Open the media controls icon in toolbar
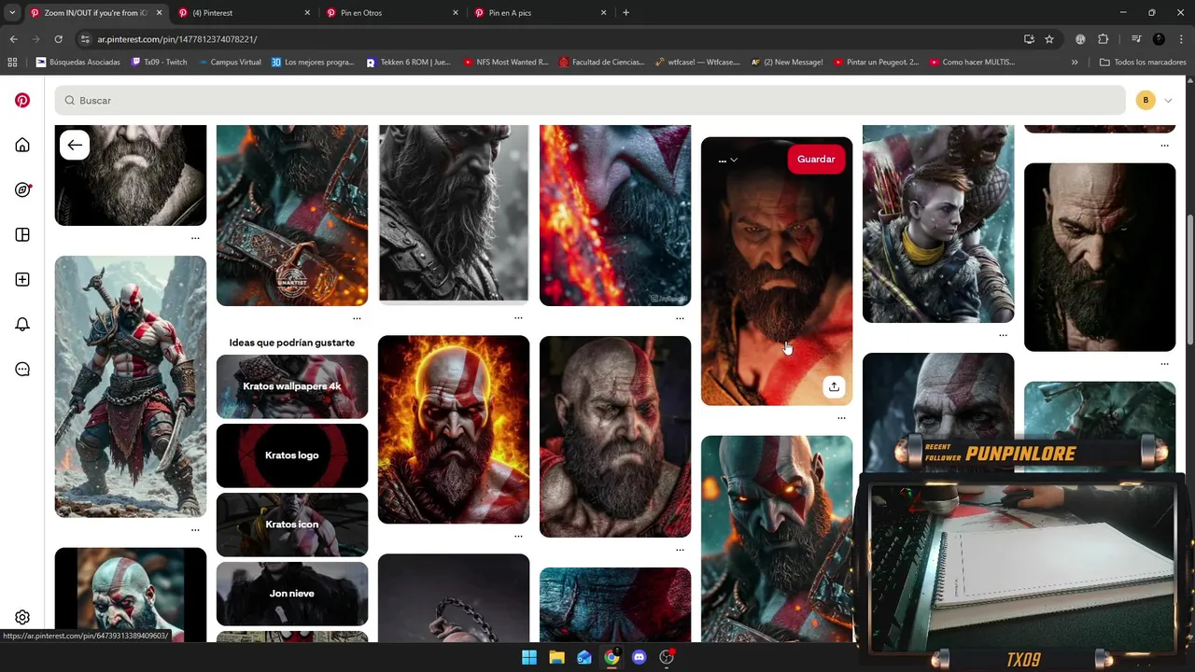Image resolution: width=1195 pixels, height=672 pixels. 1135,39
